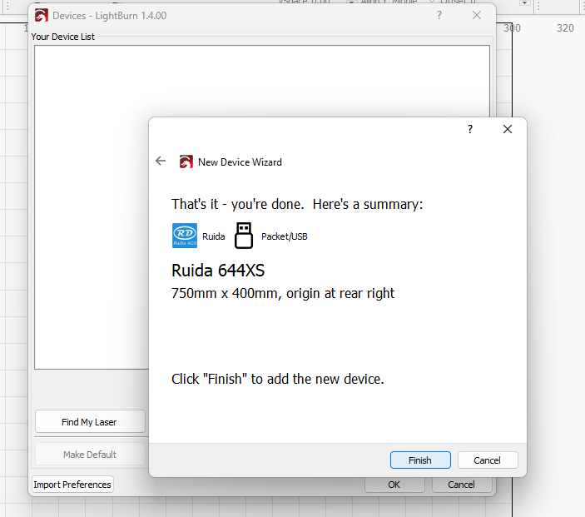Close the Devices - LightBurn window

click(x=477, y=15)
